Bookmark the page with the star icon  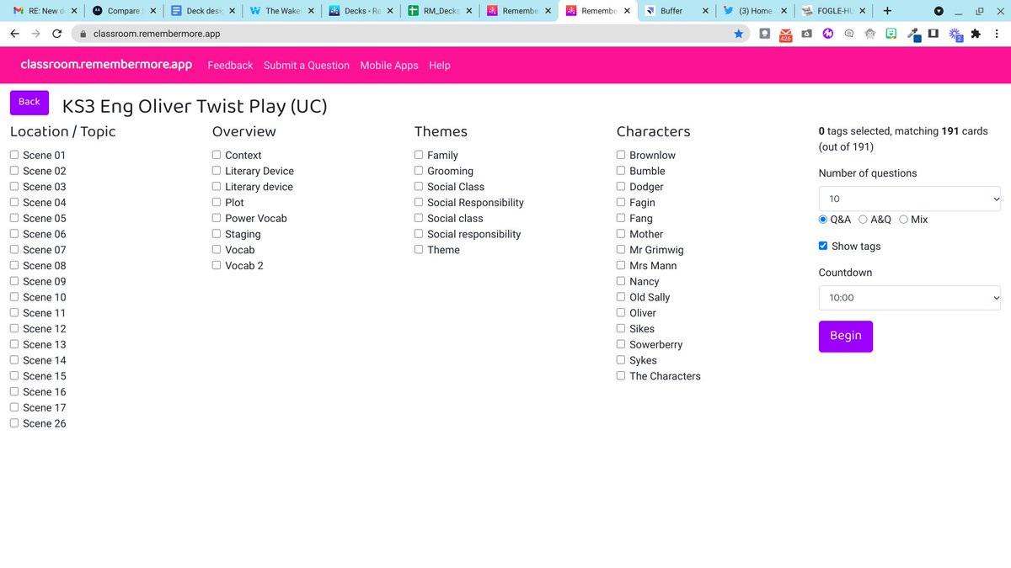point(739,34)
